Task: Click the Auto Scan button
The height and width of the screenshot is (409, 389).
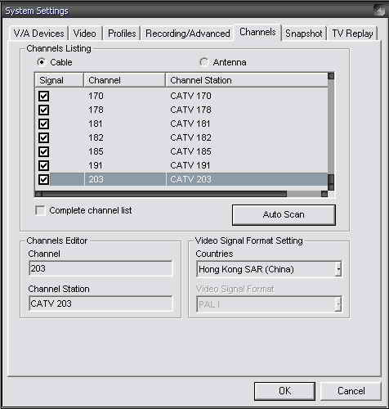Action: click(x=284, y=215)
